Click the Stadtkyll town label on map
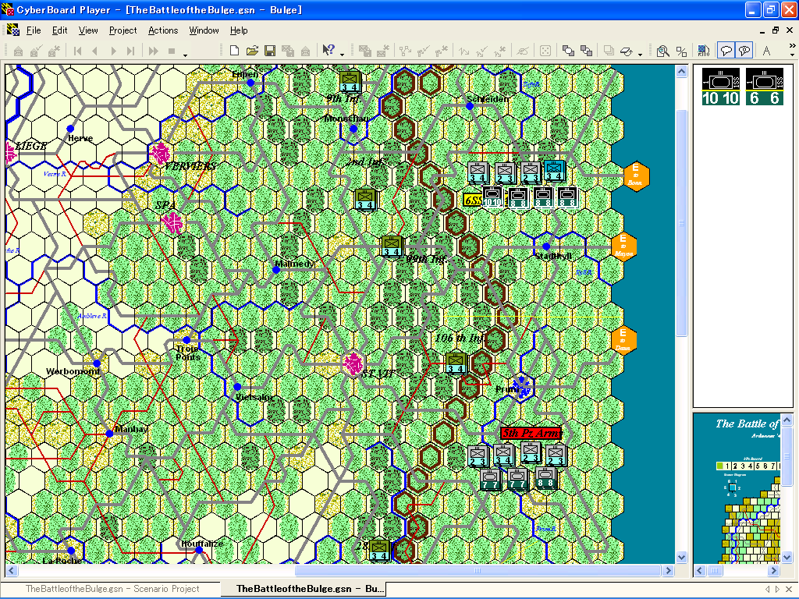799x599 pixels. pyautogui.click(x=553, y=256)
